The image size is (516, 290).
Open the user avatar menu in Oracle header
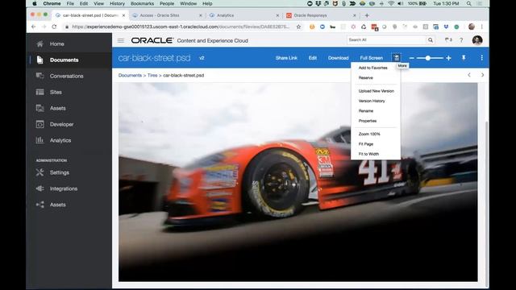[x=477, y=40]
